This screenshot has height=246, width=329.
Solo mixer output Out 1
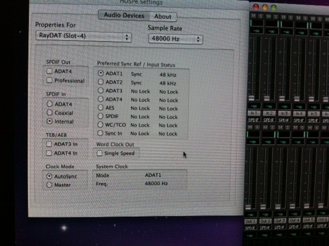pos(257,127)
